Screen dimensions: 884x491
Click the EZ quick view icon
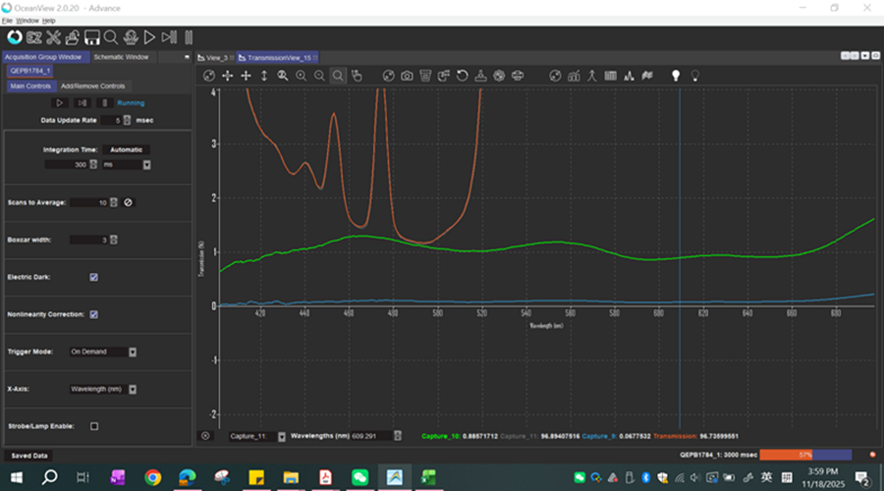pos(33,37)
